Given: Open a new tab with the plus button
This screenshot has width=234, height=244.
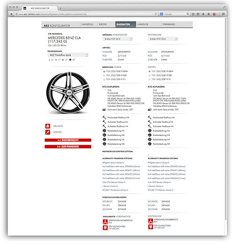Looking at the screenshot, I should pos(60,8).
